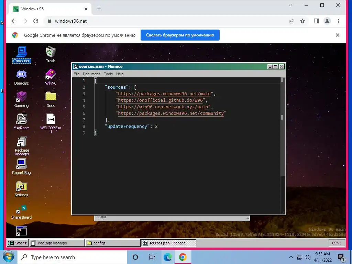Screen dimensions: 352x264
Task: Open the Report Bug desktop icon
Action: click(21, 167)
